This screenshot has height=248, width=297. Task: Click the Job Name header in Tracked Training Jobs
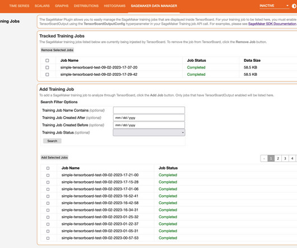[x=69, y=60]
